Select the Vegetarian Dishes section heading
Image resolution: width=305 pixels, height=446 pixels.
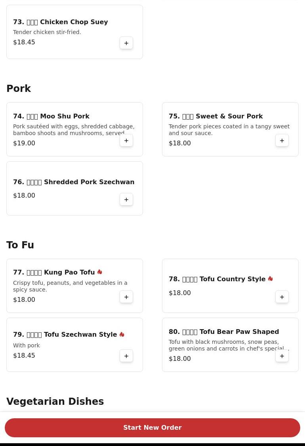(x=55, y=402)
